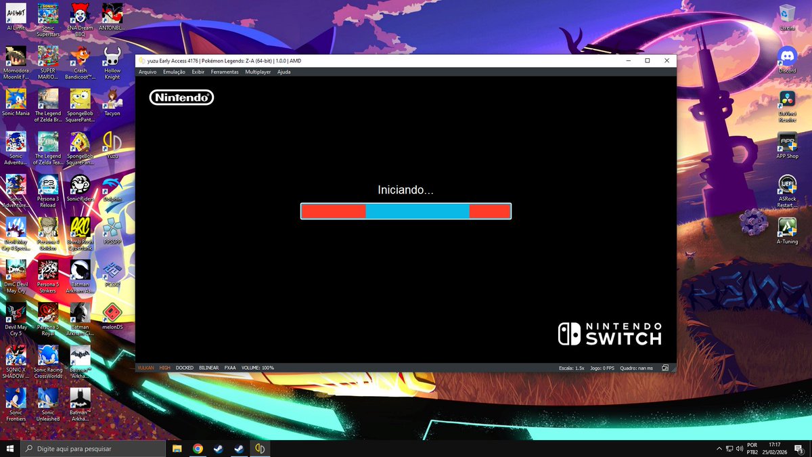This screenshot has width=812, height=457.
Task: Select the SUPER MARIO desktop shortcut
Action: click(48, 63)
